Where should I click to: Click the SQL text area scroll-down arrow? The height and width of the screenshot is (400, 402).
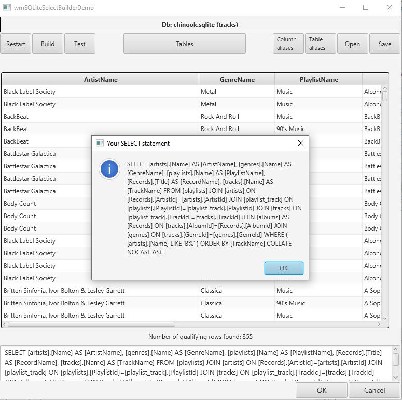(395, 377)
